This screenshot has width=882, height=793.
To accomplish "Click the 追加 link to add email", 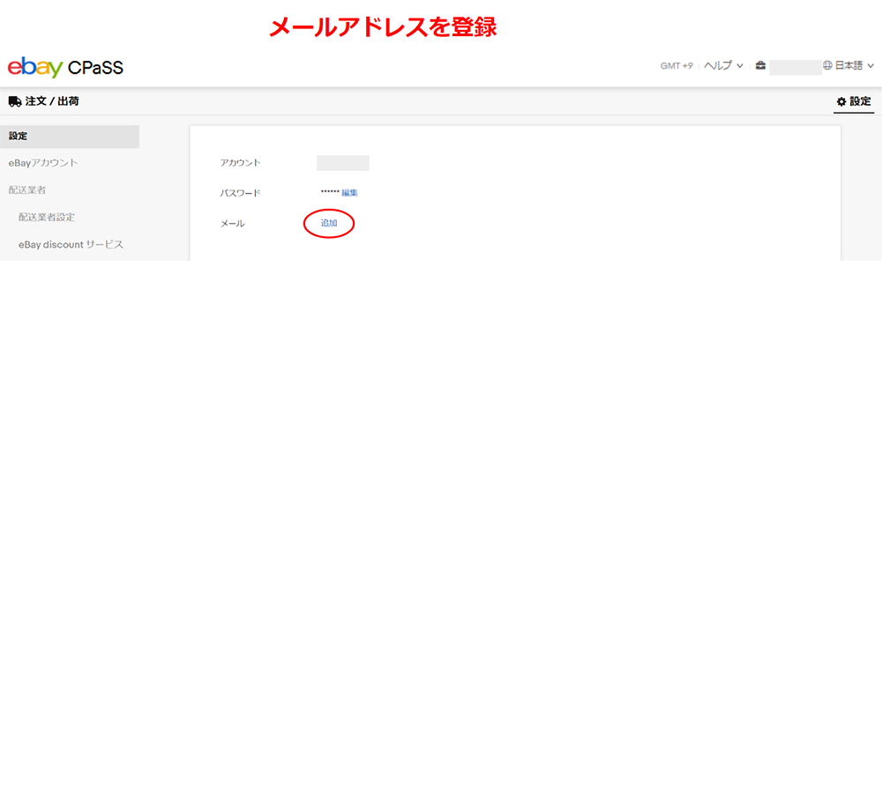I will (x=329, y=224).
